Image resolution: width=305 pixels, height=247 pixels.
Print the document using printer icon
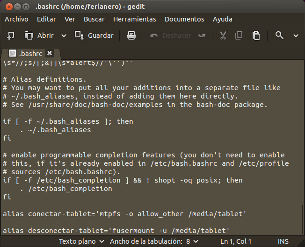click(131, 35)
